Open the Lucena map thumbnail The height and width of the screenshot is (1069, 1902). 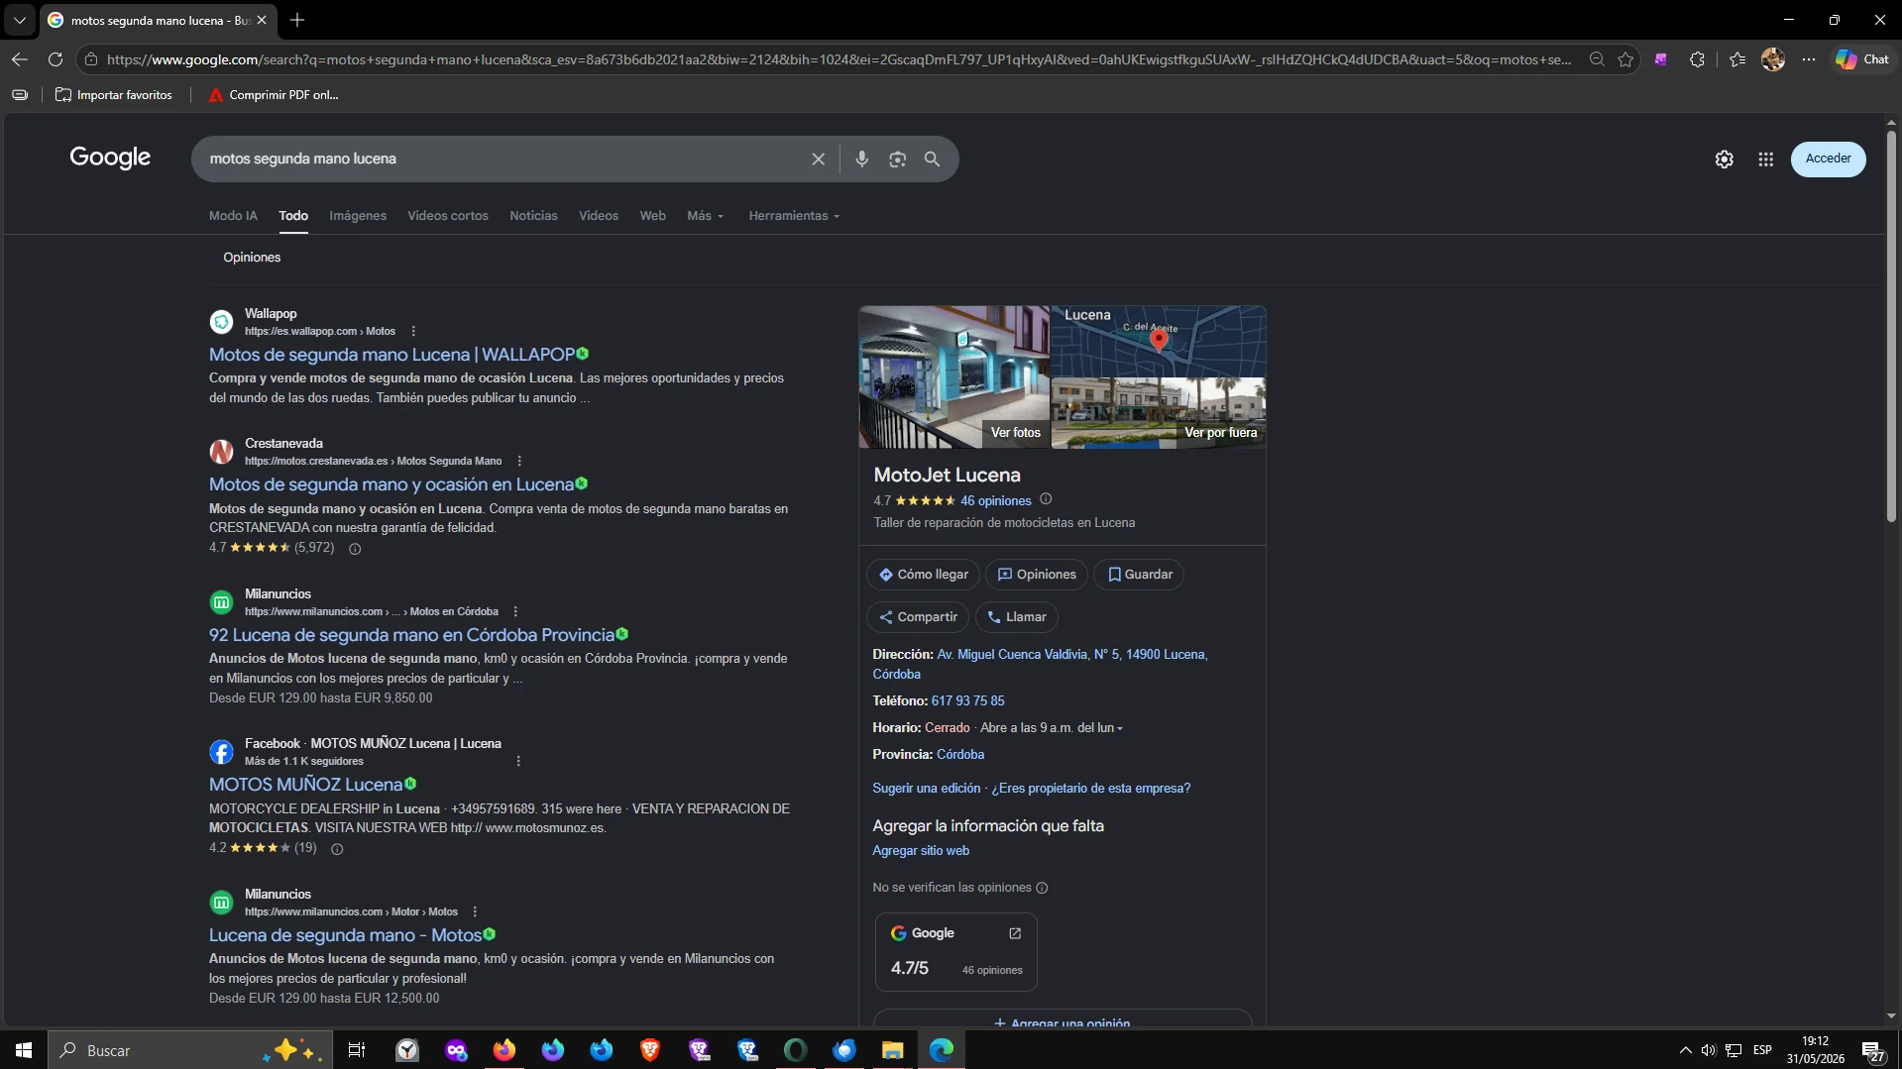coord(1159,342)
